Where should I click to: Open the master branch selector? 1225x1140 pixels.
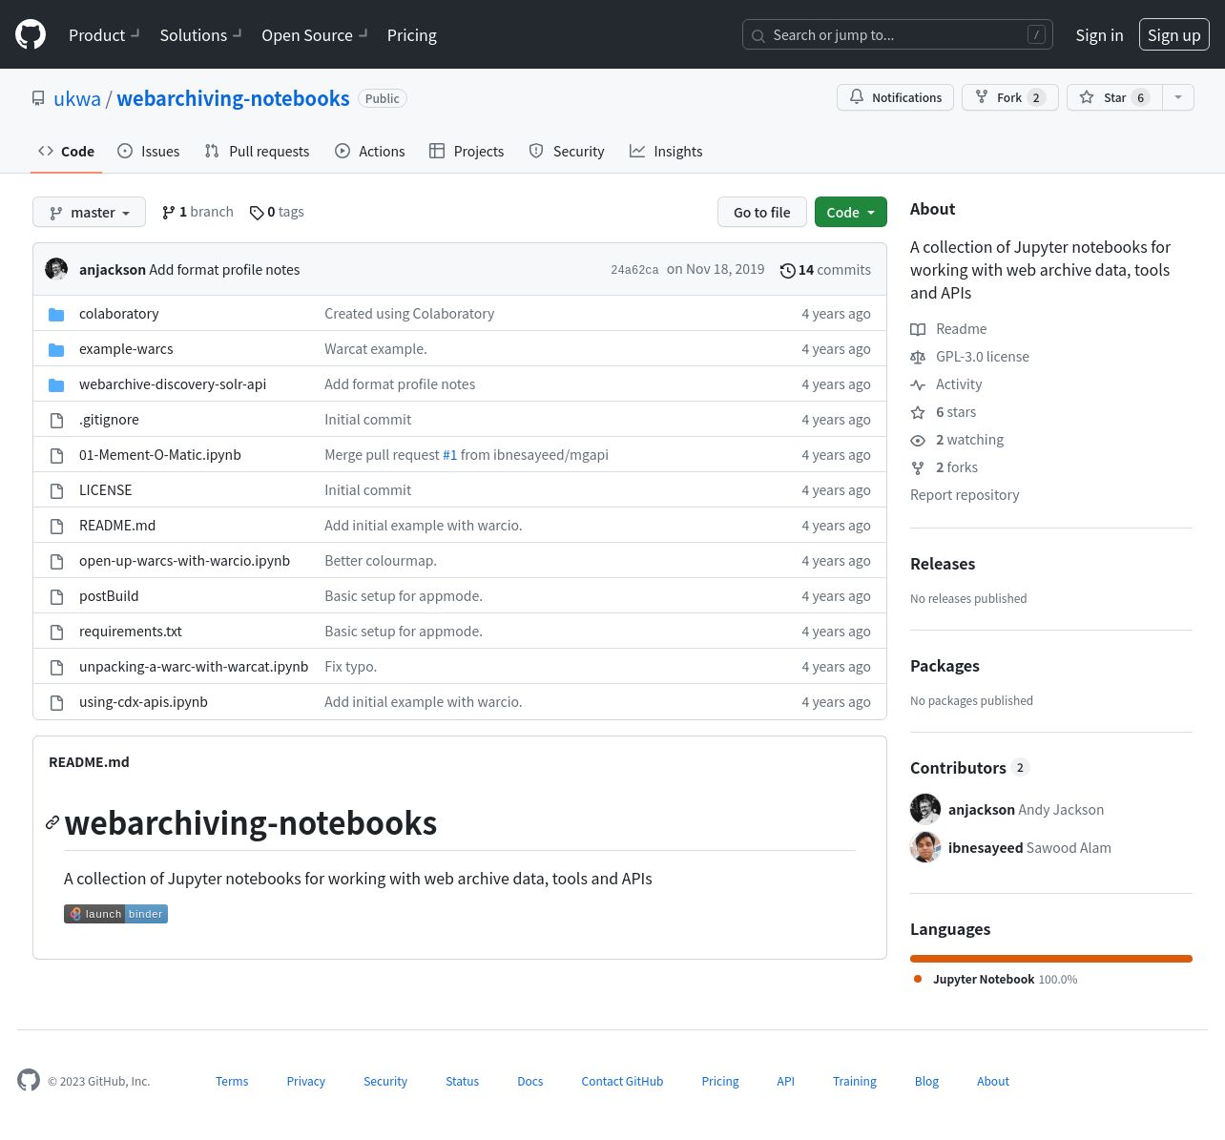89,212
